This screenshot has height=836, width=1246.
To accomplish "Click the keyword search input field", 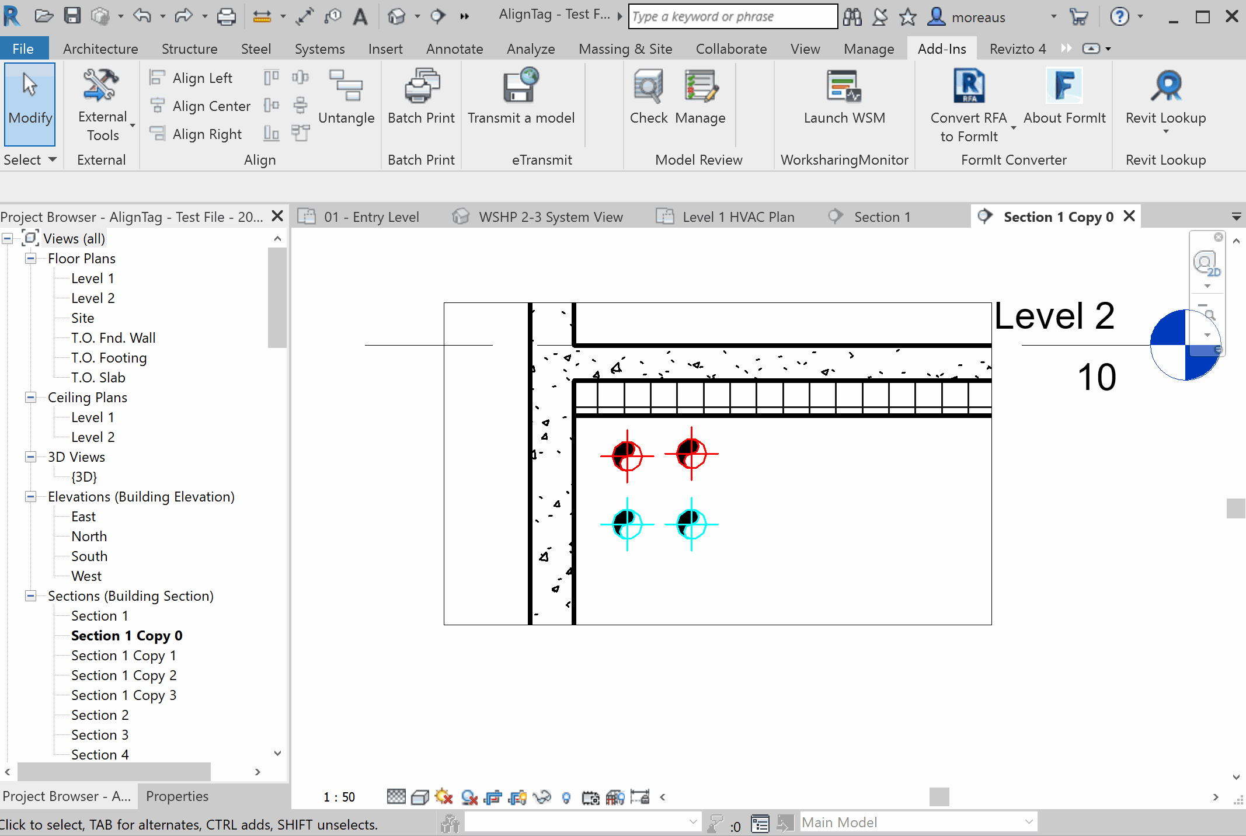I will [732, 17].
